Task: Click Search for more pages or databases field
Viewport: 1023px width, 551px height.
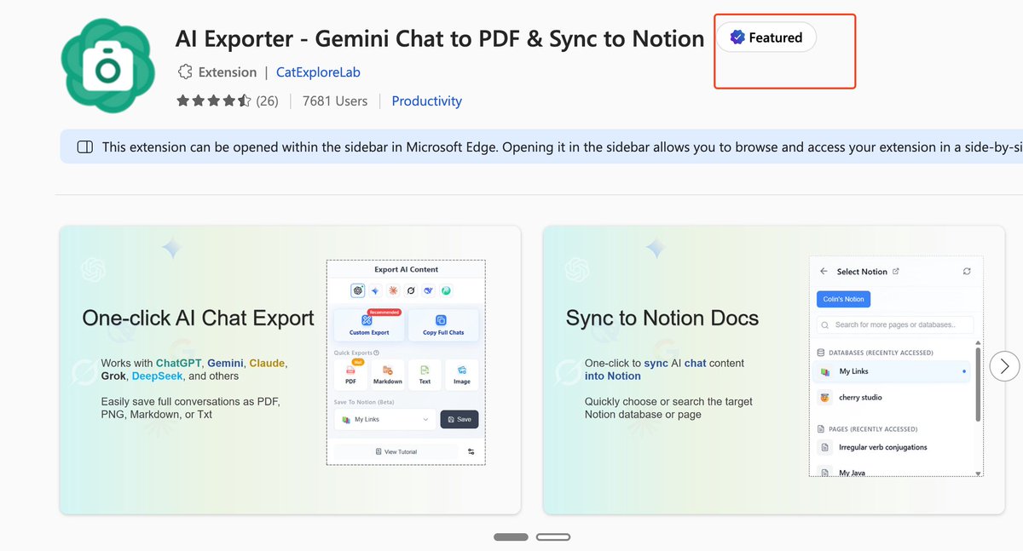Action: (895, 324)
